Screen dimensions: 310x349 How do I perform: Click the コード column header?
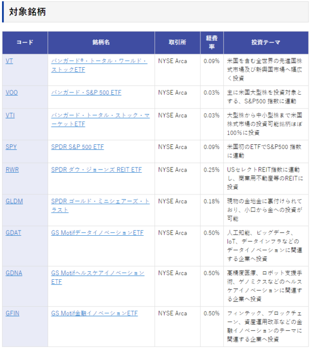(25, 42)
